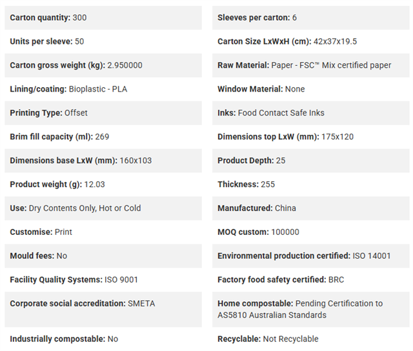Select the Sleeves per carton cell
Viewport: 413px width, 351px height.
coord(311,17)
